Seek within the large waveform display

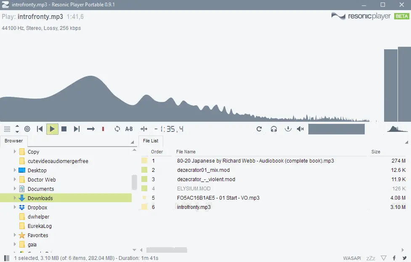tap(185, 99)
